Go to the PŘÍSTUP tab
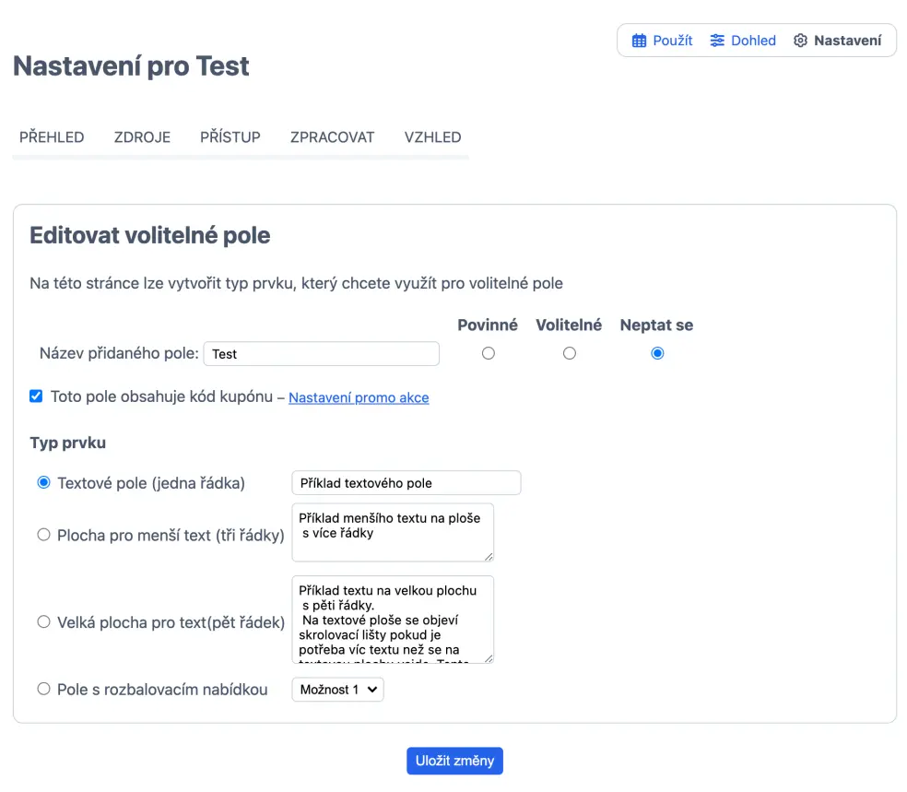 (x=230, y=137)
